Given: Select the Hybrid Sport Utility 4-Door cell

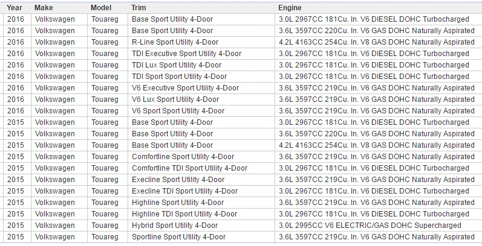Looking at the screenshot, I should [x=201, y=225].
